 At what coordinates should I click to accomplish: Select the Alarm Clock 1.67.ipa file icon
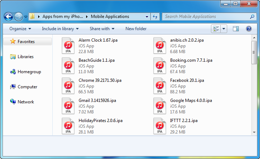click(68, 46)
